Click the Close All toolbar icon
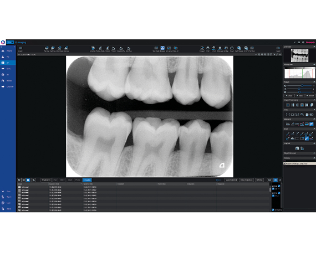 (x=176, y=48)
